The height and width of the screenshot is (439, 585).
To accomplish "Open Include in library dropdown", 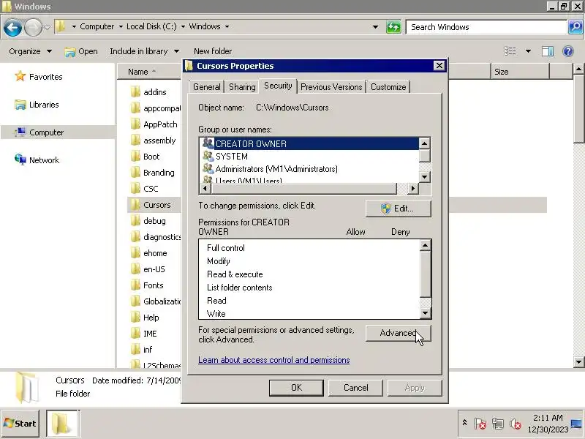I will click(144, 51).
